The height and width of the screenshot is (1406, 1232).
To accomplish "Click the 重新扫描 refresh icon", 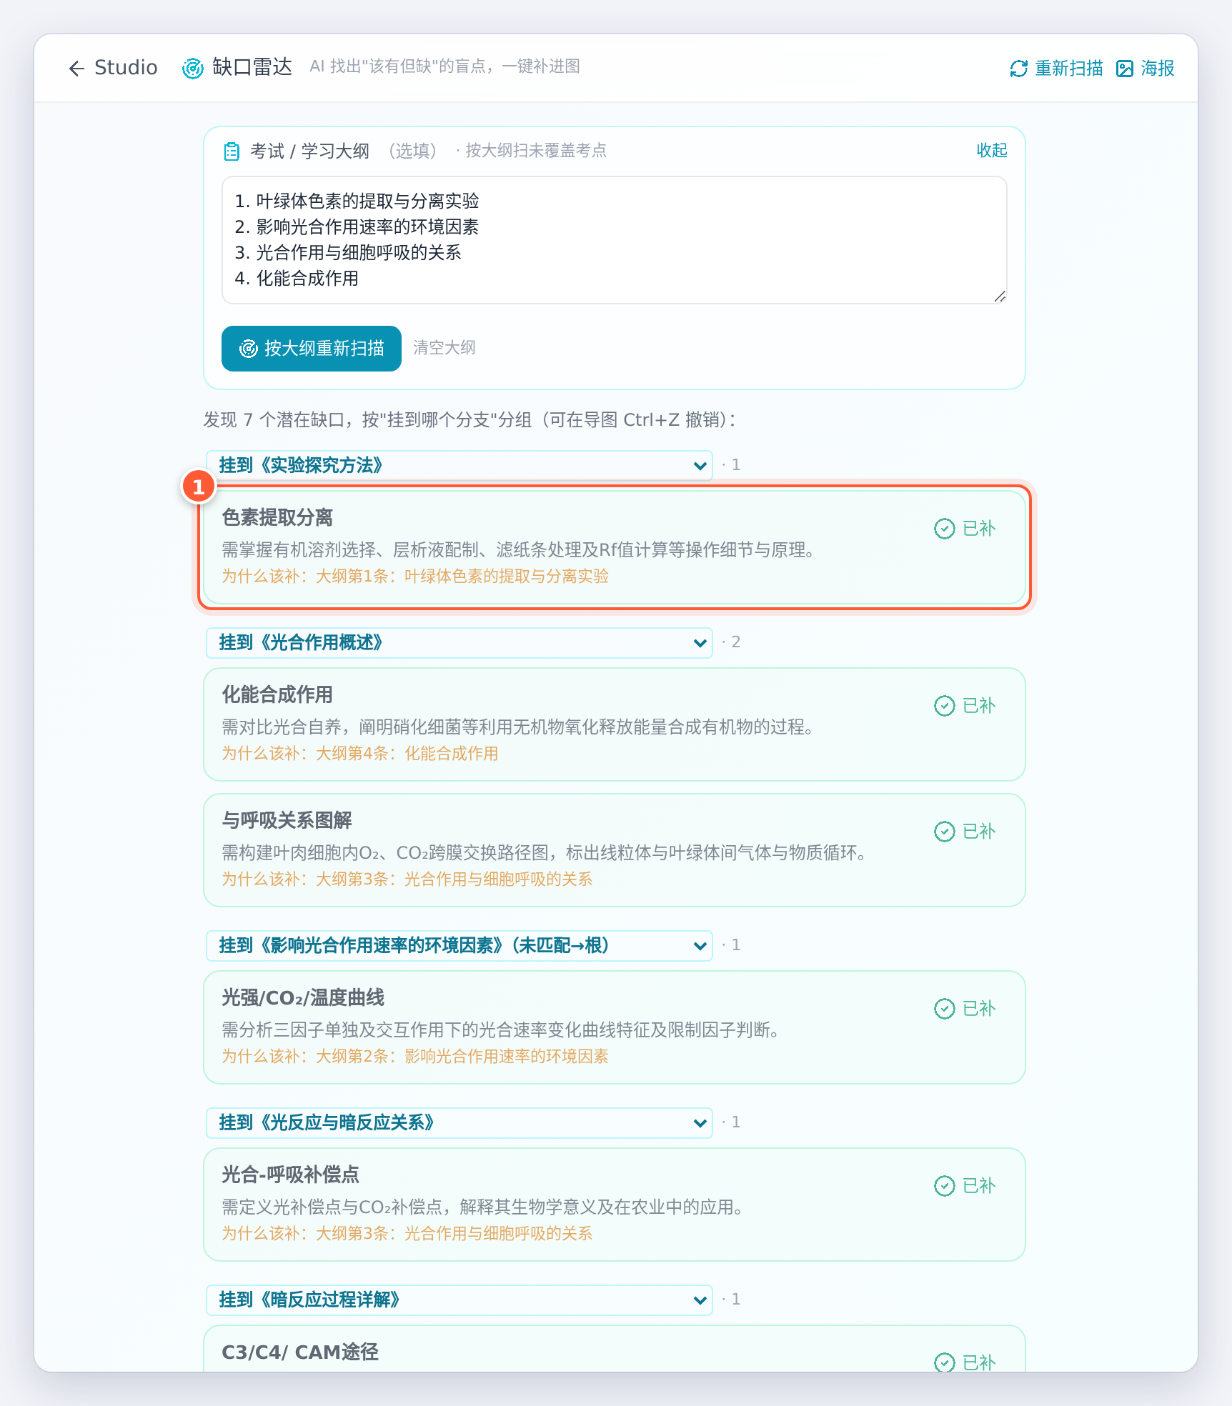I will 1019,69.
